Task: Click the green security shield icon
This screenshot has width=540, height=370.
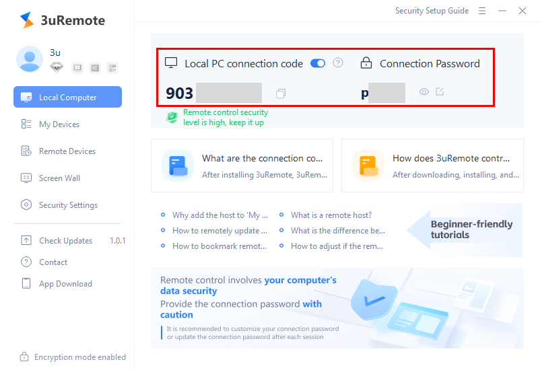Action: pos(172,118)
